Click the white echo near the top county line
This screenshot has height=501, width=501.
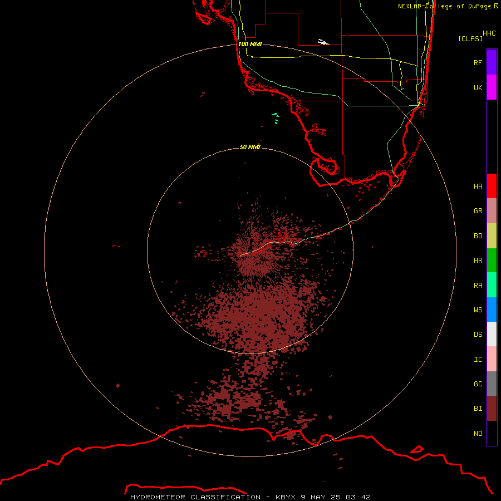point(323,42)
